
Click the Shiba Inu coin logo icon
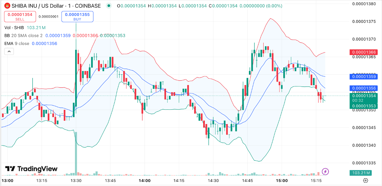(x=7, y=6)
